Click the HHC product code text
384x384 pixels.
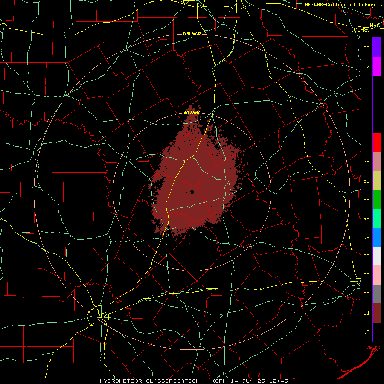tap(375, 26)
